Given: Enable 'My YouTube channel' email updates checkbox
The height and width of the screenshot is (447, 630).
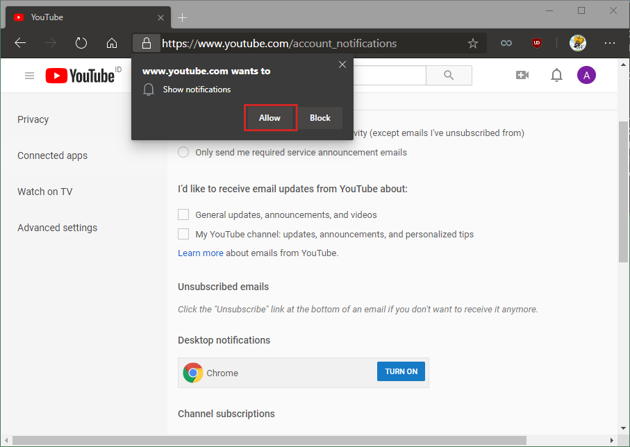Looking at the screenshot, I should 183,234.
